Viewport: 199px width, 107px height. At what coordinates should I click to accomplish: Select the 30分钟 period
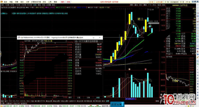(x=24, y=5)
